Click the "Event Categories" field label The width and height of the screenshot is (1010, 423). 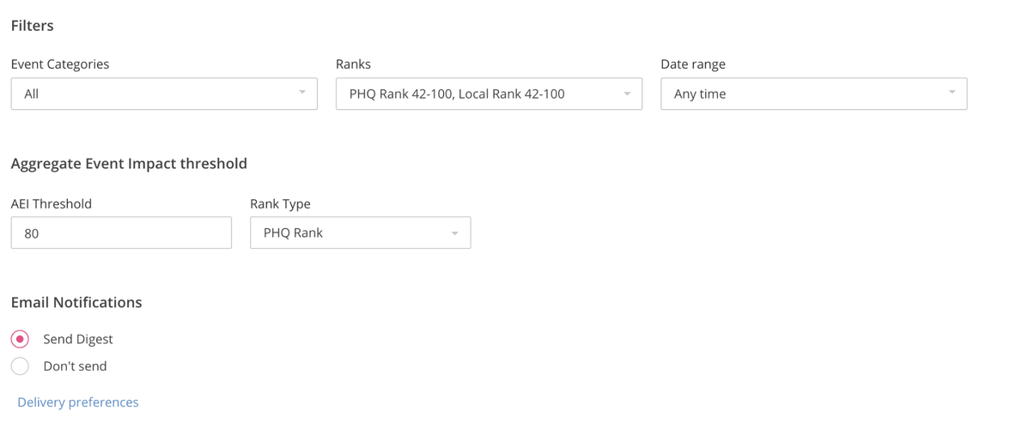click(60, 64)
